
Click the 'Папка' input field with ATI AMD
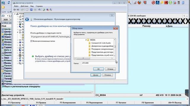point(99,63)
